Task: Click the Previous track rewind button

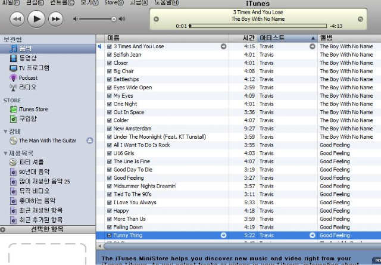Action: click(x=17, y=19)
